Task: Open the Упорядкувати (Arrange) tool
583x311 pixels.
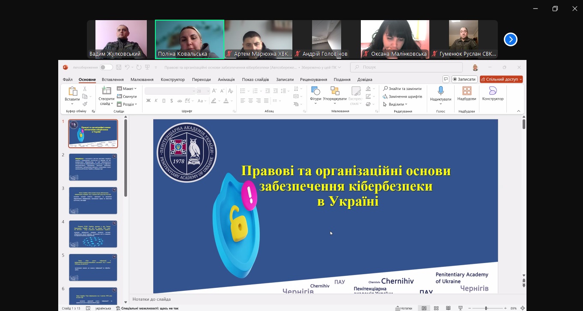Action: [x=335, y=91]
